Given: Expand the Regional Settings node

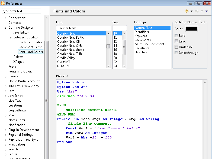Looking at the screenshot, I should pos(5,135).
